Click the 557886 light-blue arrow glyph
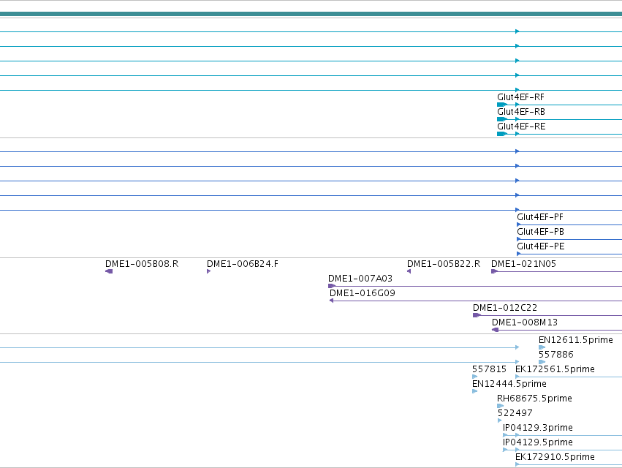Screen dimensions: 622x468 [x=542, y=363]
